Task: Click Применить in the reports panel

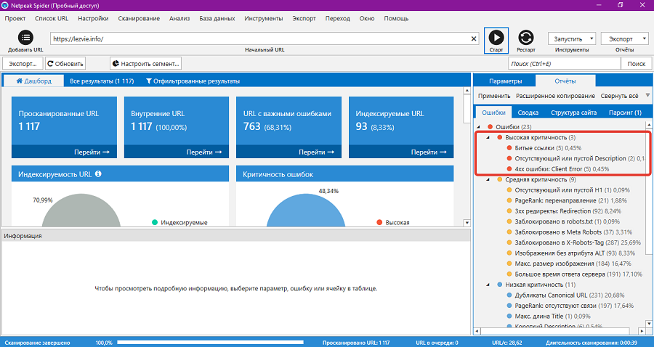Action: point(494,96)
